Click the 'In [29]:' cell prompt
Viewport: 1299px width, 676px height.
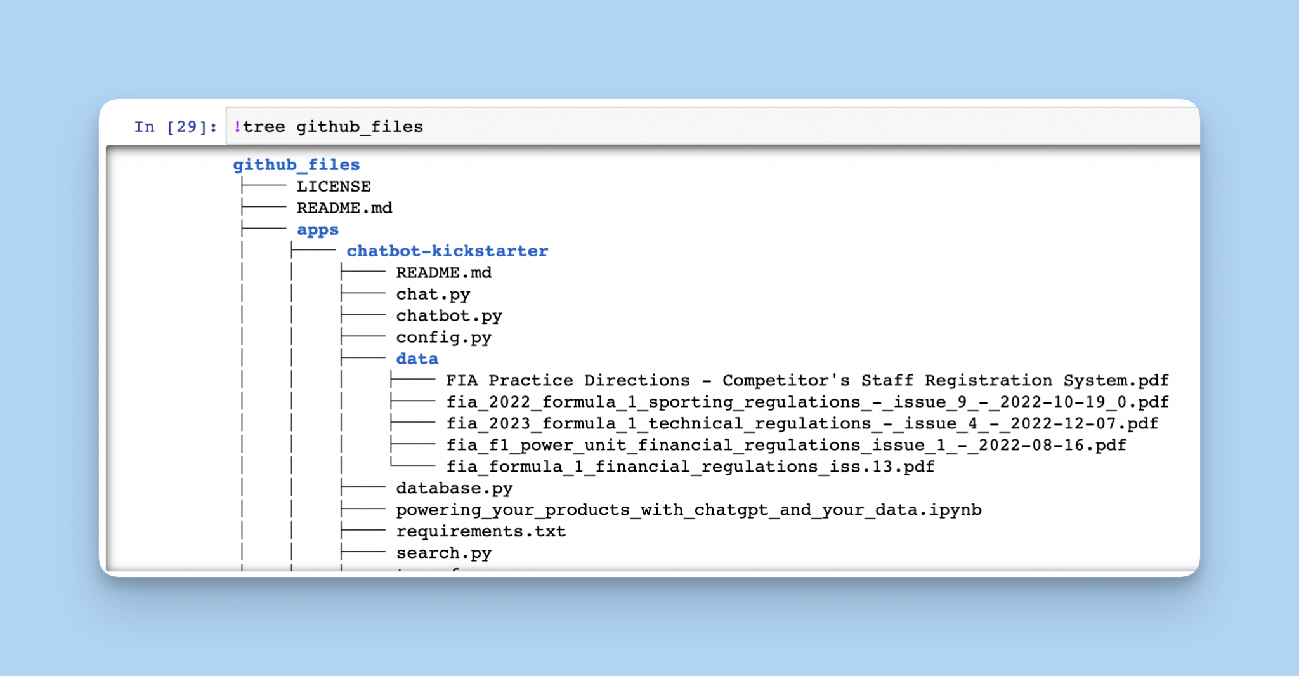click(x=176, y=127)
